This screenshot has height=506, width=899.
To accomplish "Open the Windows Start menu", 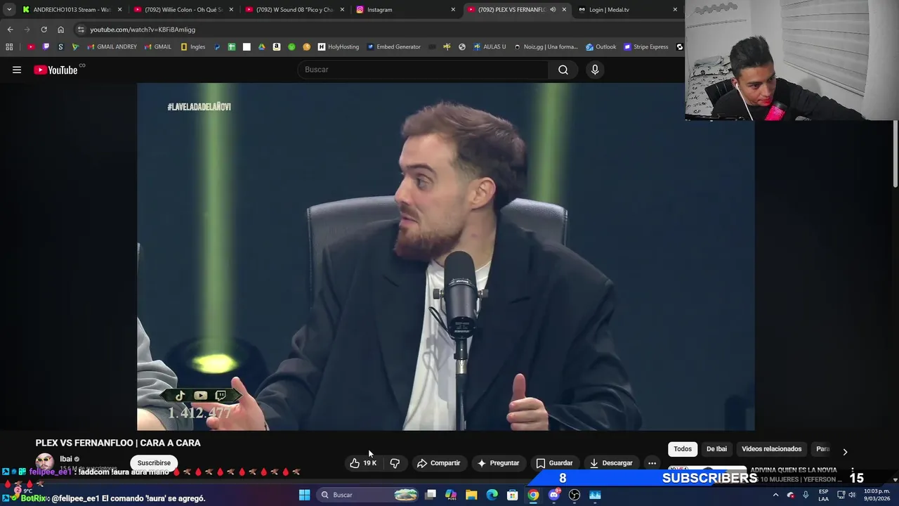I will click(304, 495).
